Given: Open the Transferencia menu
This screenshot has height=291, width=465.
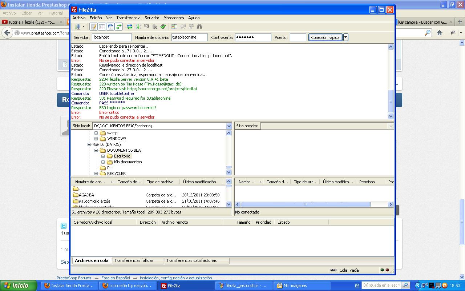Looking at the screenshot, I should pos(128,18).
